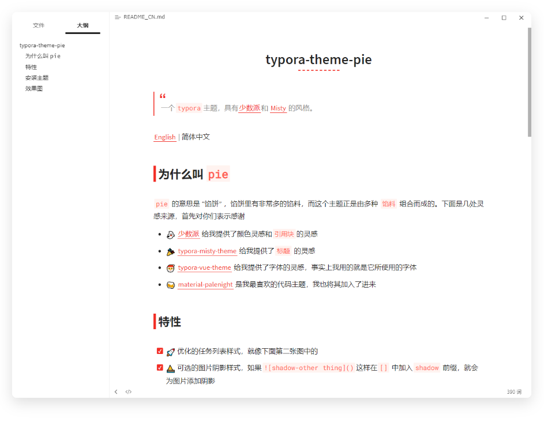Open the typora-misty-theme link
Image resolution: width=544 pixels, height=422 pixels.
point(207,251)
